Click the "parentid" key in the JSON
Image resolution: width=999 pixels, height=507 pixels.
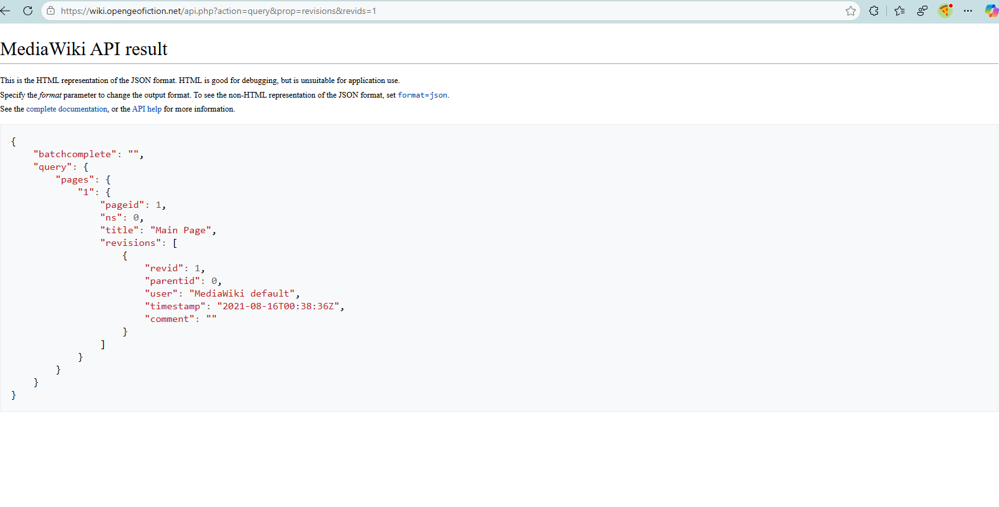pyautogui.click(x=172, y=281)
